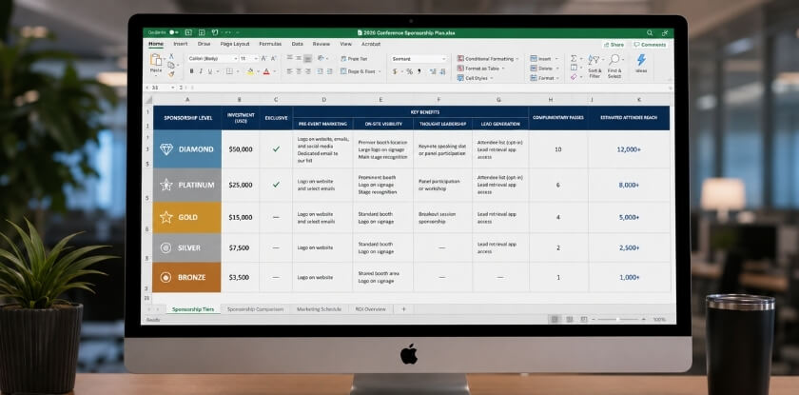Screen dimensions: 799x395
Task: Toggle Italic formatting
Action: [x=201, y=71]
